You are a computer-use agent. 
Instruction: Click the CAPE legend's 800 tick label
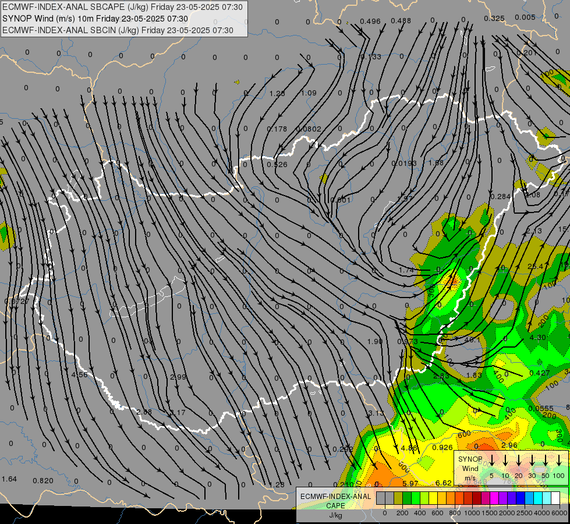click(x=455, y=513)
